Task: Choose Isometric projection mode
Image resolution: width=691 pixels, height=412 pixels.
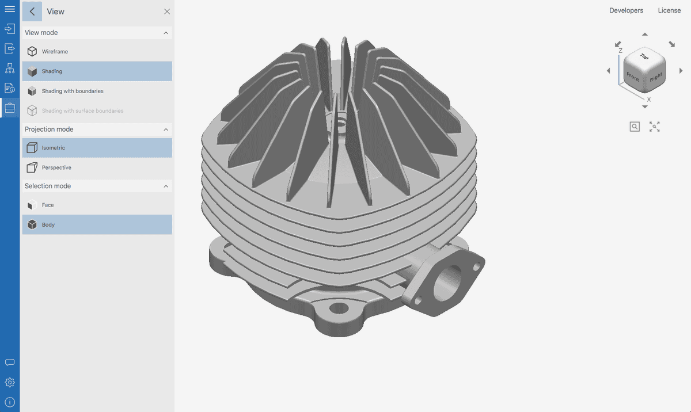Action: tap(97, 148)
